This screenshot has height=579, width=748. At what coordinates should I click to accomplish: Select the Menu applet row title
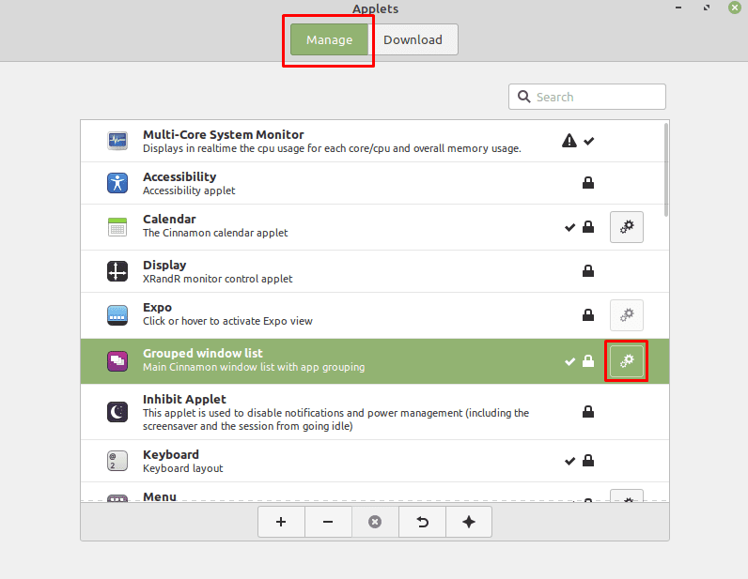click(160, 496)
